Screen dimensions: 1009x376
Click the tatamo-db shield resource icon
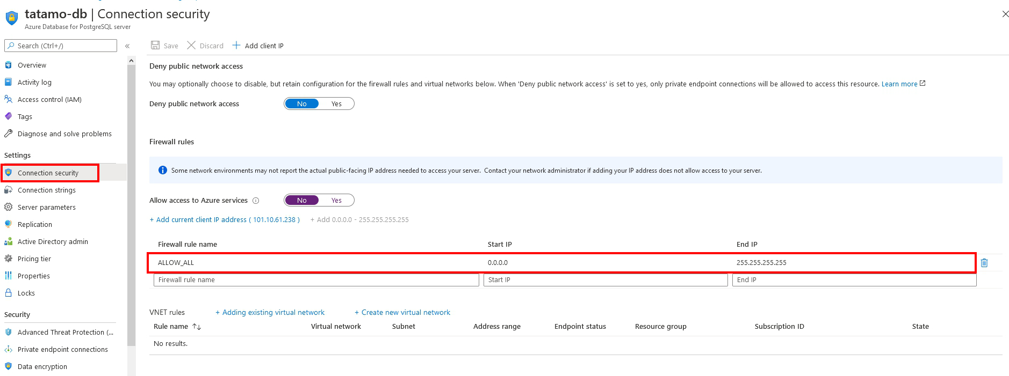pos(12,18)
